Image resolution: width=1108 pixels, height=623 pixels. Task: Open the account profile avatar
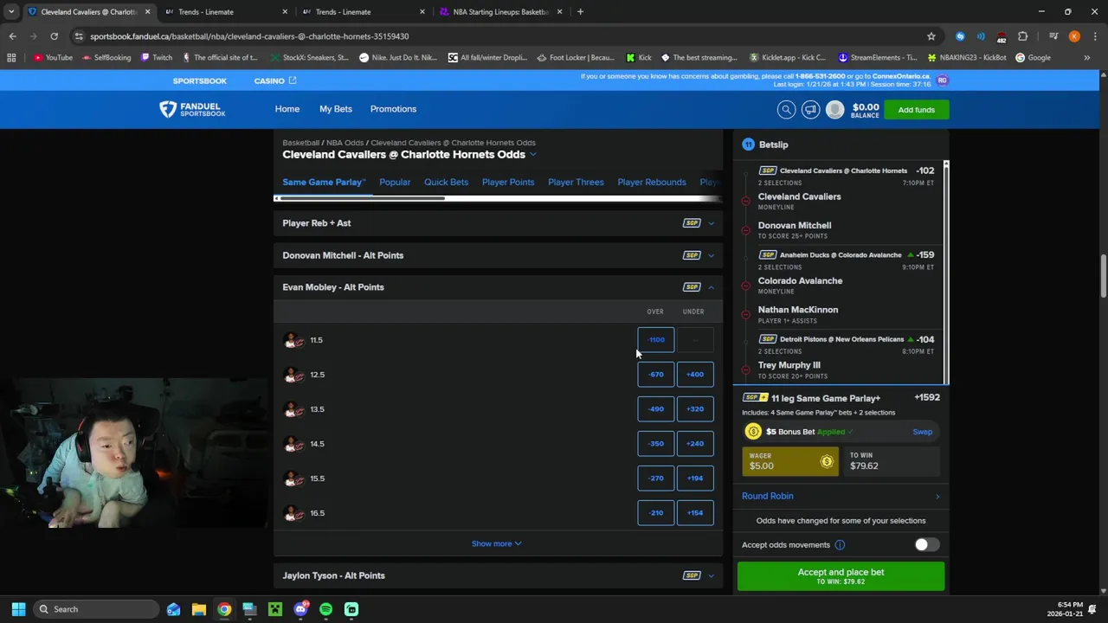834,109
